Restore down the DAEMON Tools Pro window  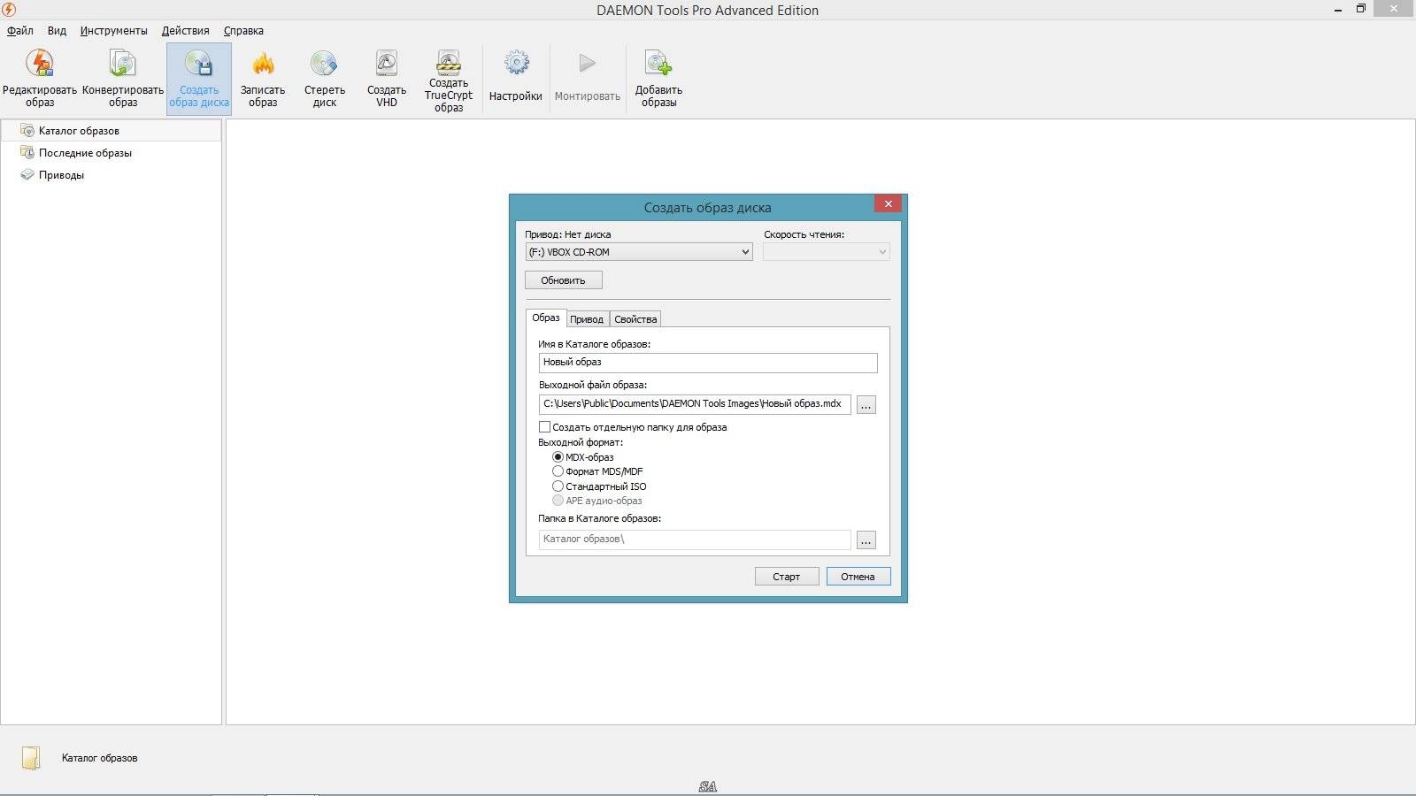point(1361,9)
